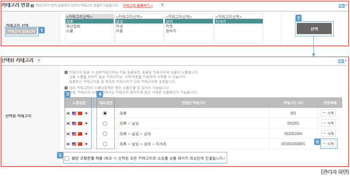Click the China flag in code 001001004 row

point(80,134)
